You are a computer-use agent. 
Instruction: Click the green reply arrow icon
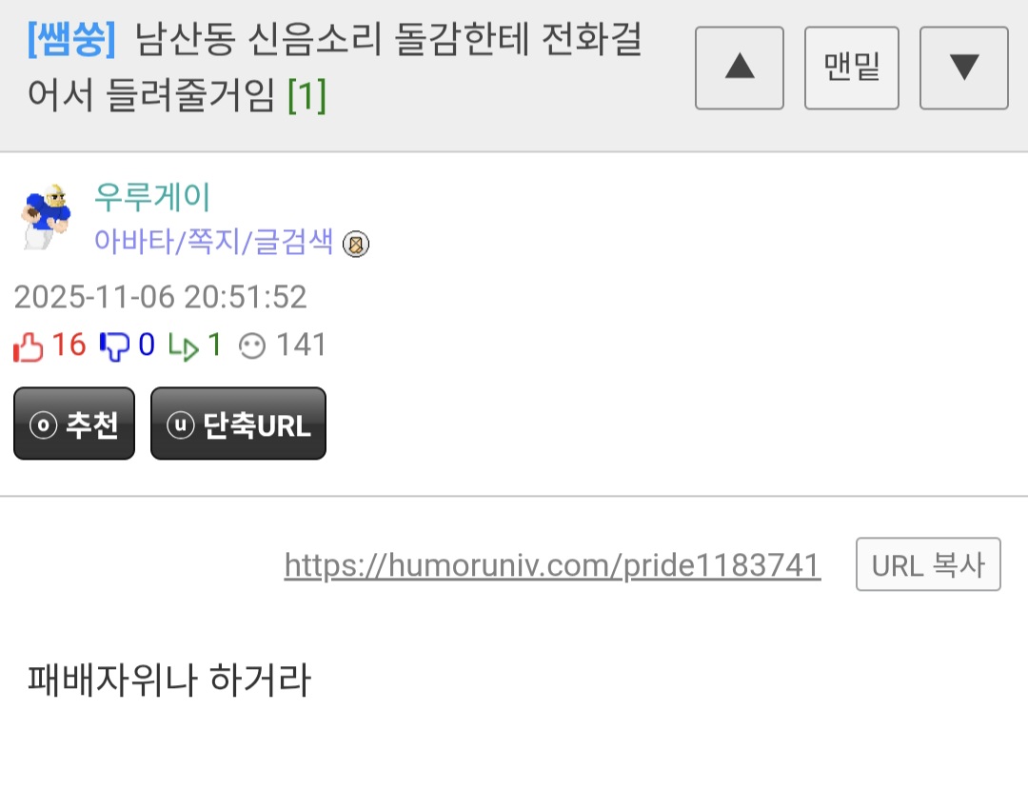pos(184,347)
